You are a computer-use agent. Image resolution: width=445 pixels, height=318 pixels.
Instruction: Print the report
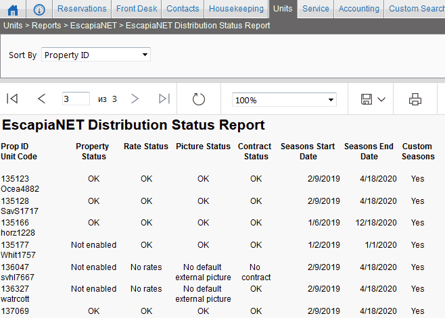[415, 99]
